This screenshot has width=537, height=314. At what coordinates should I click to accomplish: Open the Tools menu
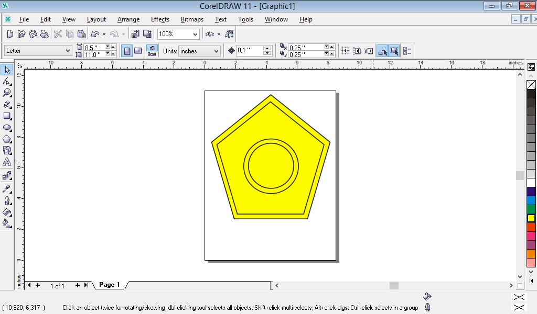[245, 19]
